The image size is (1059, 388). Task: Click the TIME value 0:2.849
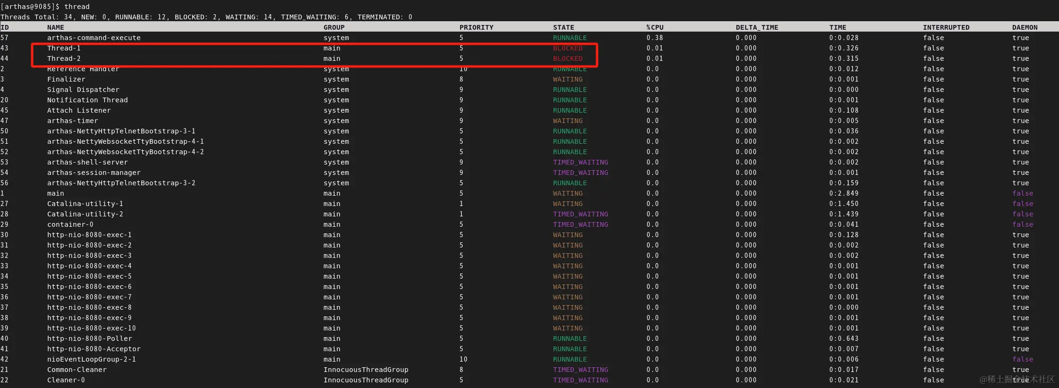pos(844,193)
